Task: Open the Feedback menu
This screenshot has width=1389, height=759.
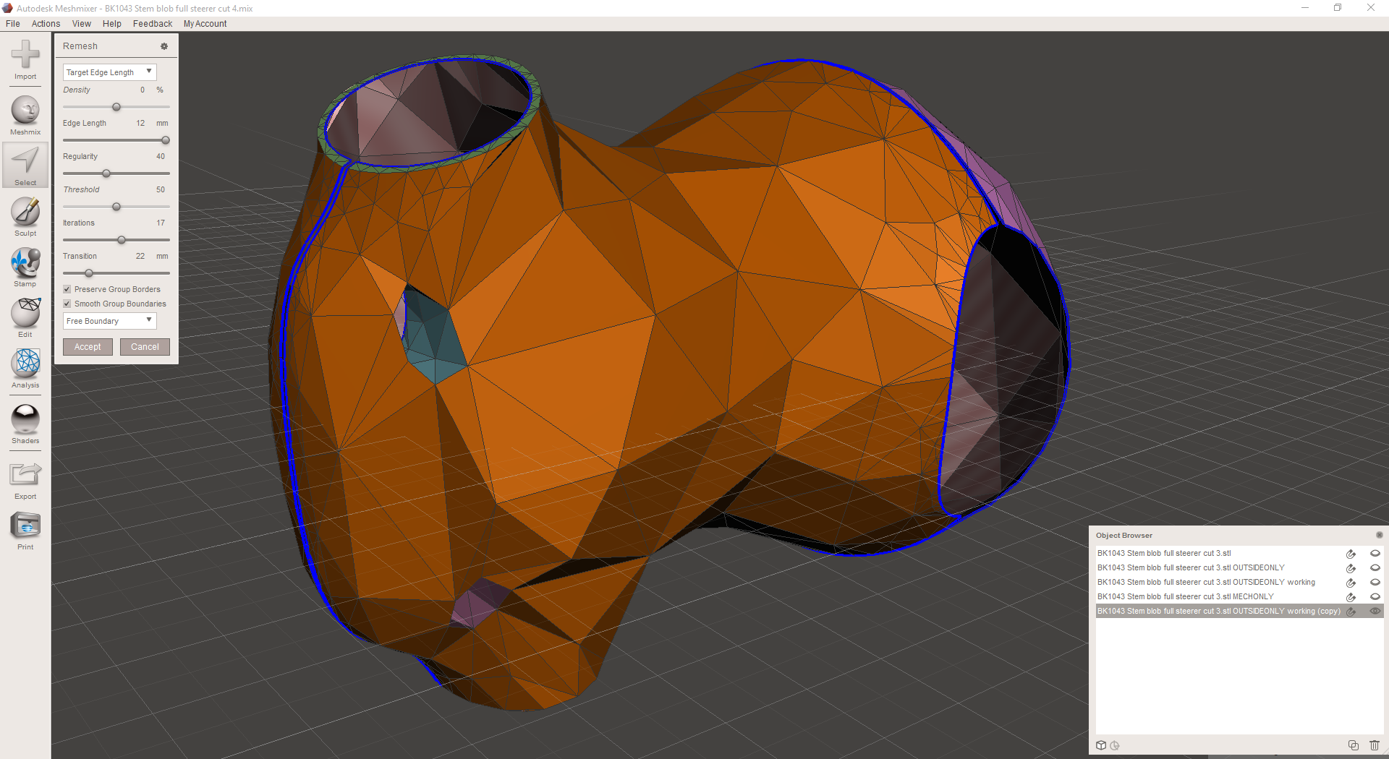Action: coord(153,24)
